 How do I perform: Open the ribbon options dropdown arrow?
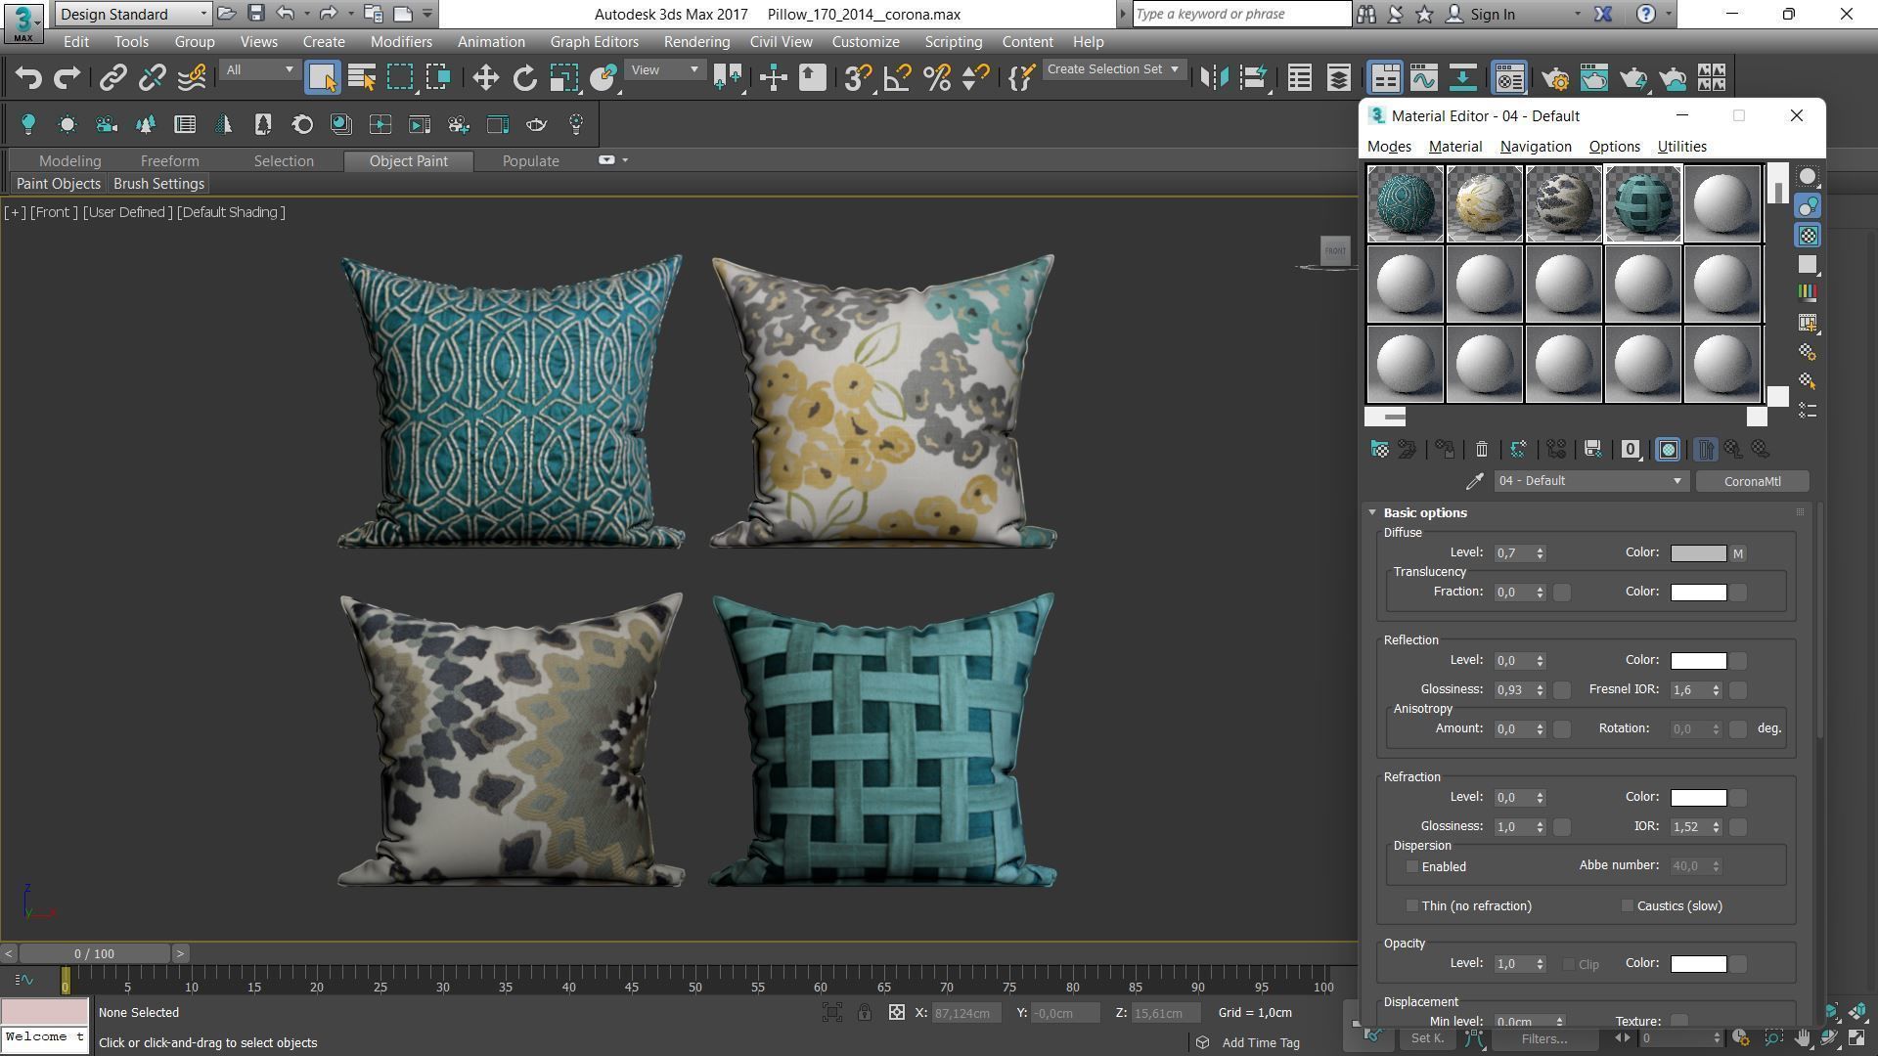pos(625,160)
